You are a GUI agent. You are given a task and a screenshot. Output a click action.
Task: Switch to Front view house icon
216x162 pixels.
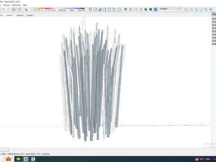[100, 9]
